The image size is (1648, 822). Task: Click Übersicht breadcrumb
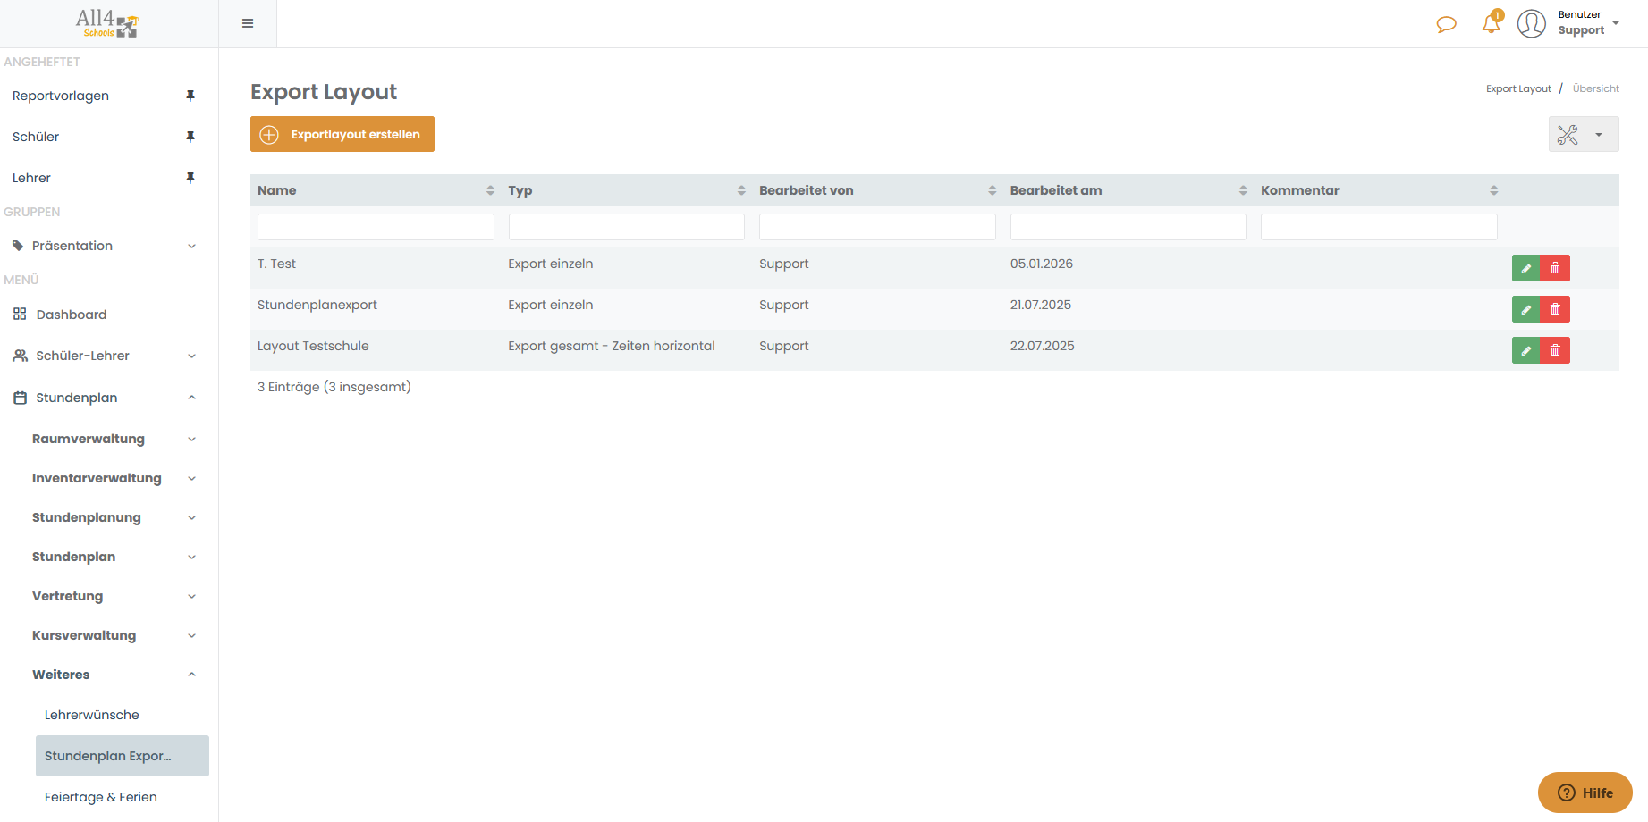pos(1596,88)
